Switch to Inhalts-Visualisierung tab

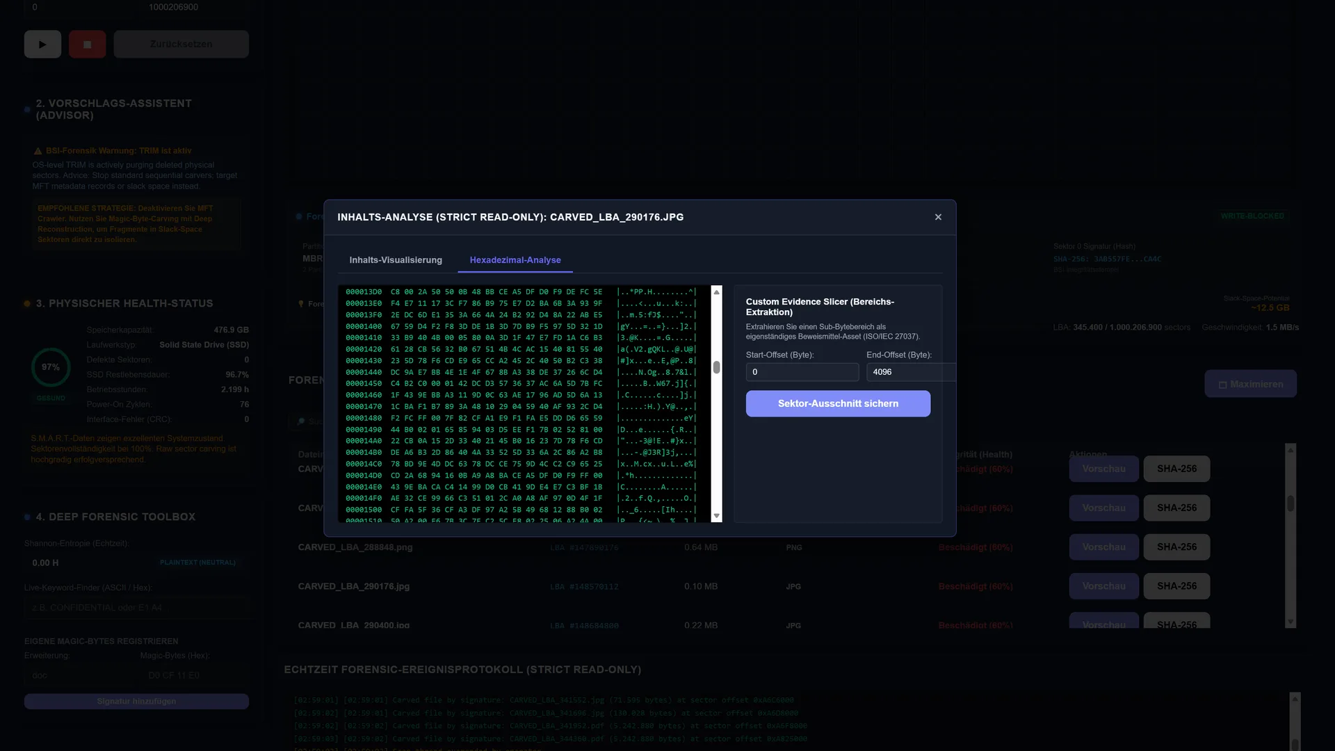coord(396,260)
